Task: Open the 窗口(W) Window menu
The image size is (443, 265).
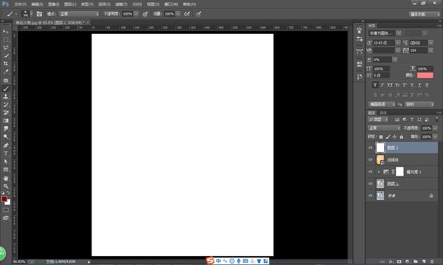Action: pos(171,4)
